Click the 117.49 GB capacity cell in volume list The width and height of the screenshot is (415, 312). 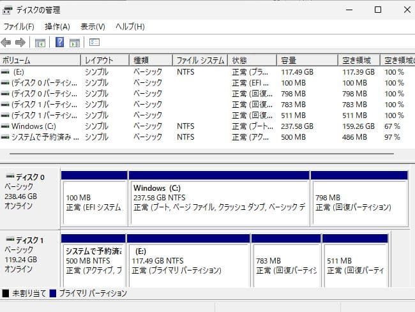click(x=297, y=72)
